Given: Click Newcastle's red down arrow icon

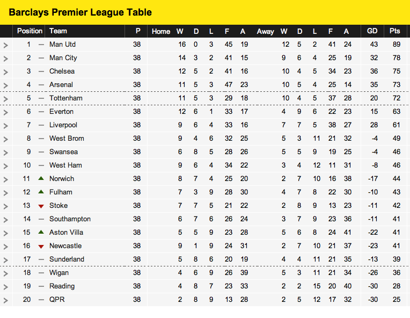Looking at the screenshot, I should tap(41, 247).
